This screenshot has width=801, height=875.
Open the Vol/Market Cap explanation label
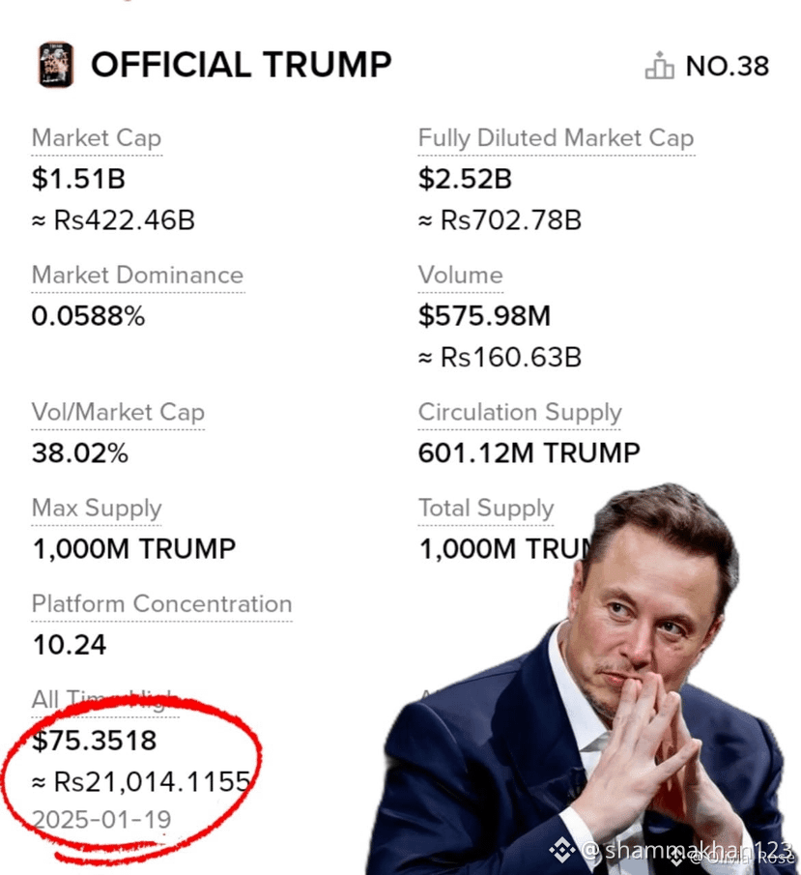pyautogui.click(x=118, y=413)
